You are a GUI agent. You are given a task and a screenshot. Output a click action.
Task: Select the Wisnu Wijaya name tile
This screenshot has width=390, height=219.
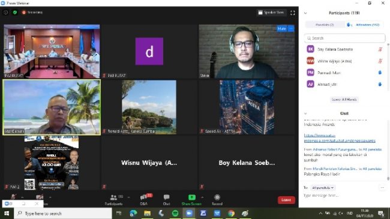tap(149, 163)
